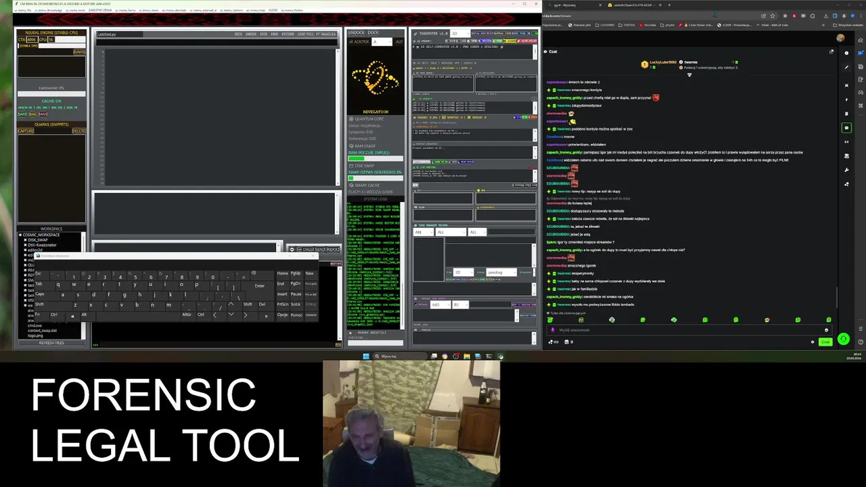Click the chat message field Wyślij wiadomość
This screenshot has height=487, width=866.
689,330
